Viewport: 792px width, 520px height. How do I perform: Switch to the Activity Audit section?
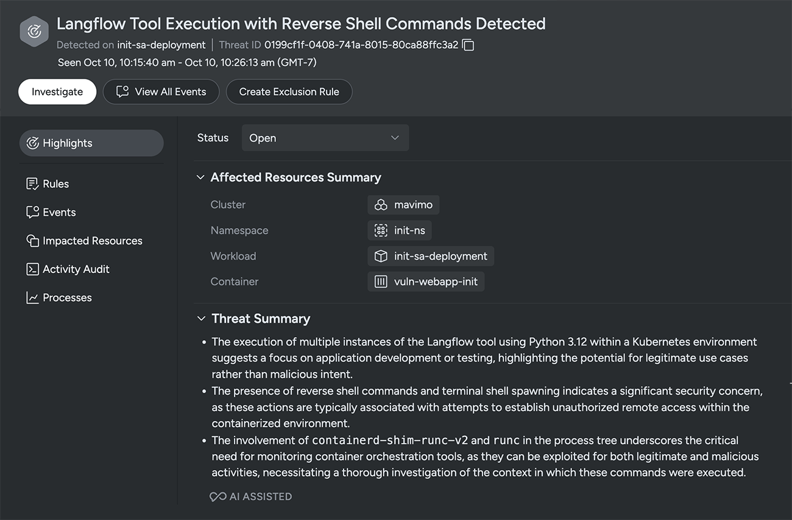[68, 269]
